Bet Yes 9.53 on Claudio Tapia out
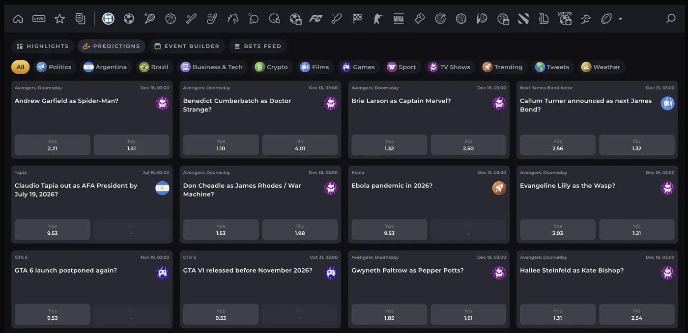The height and width of the screenshot is (333, 688). point(53,230)
